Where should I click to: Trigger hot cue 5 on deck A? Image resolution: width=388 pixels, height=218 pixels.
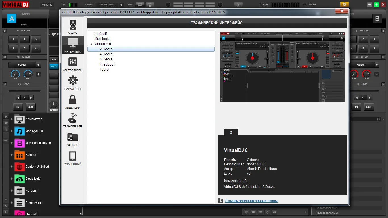click(x=24, y=49)
